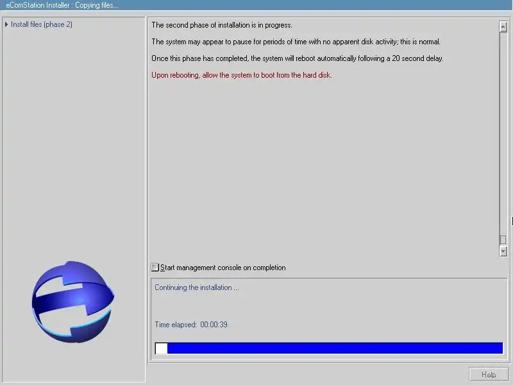
Task: Click the 'system may appear to pause' line
Action: (x=296, y=42)
